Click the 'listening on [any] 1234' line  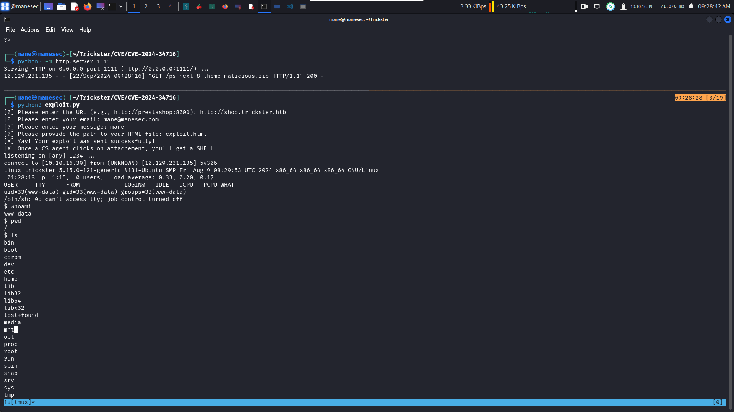pos(50,156)
